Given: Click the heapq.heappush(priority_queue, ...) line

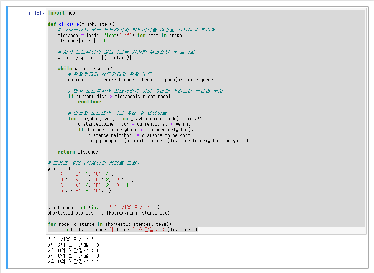Looking at the screenshot, I should point(169,140).
